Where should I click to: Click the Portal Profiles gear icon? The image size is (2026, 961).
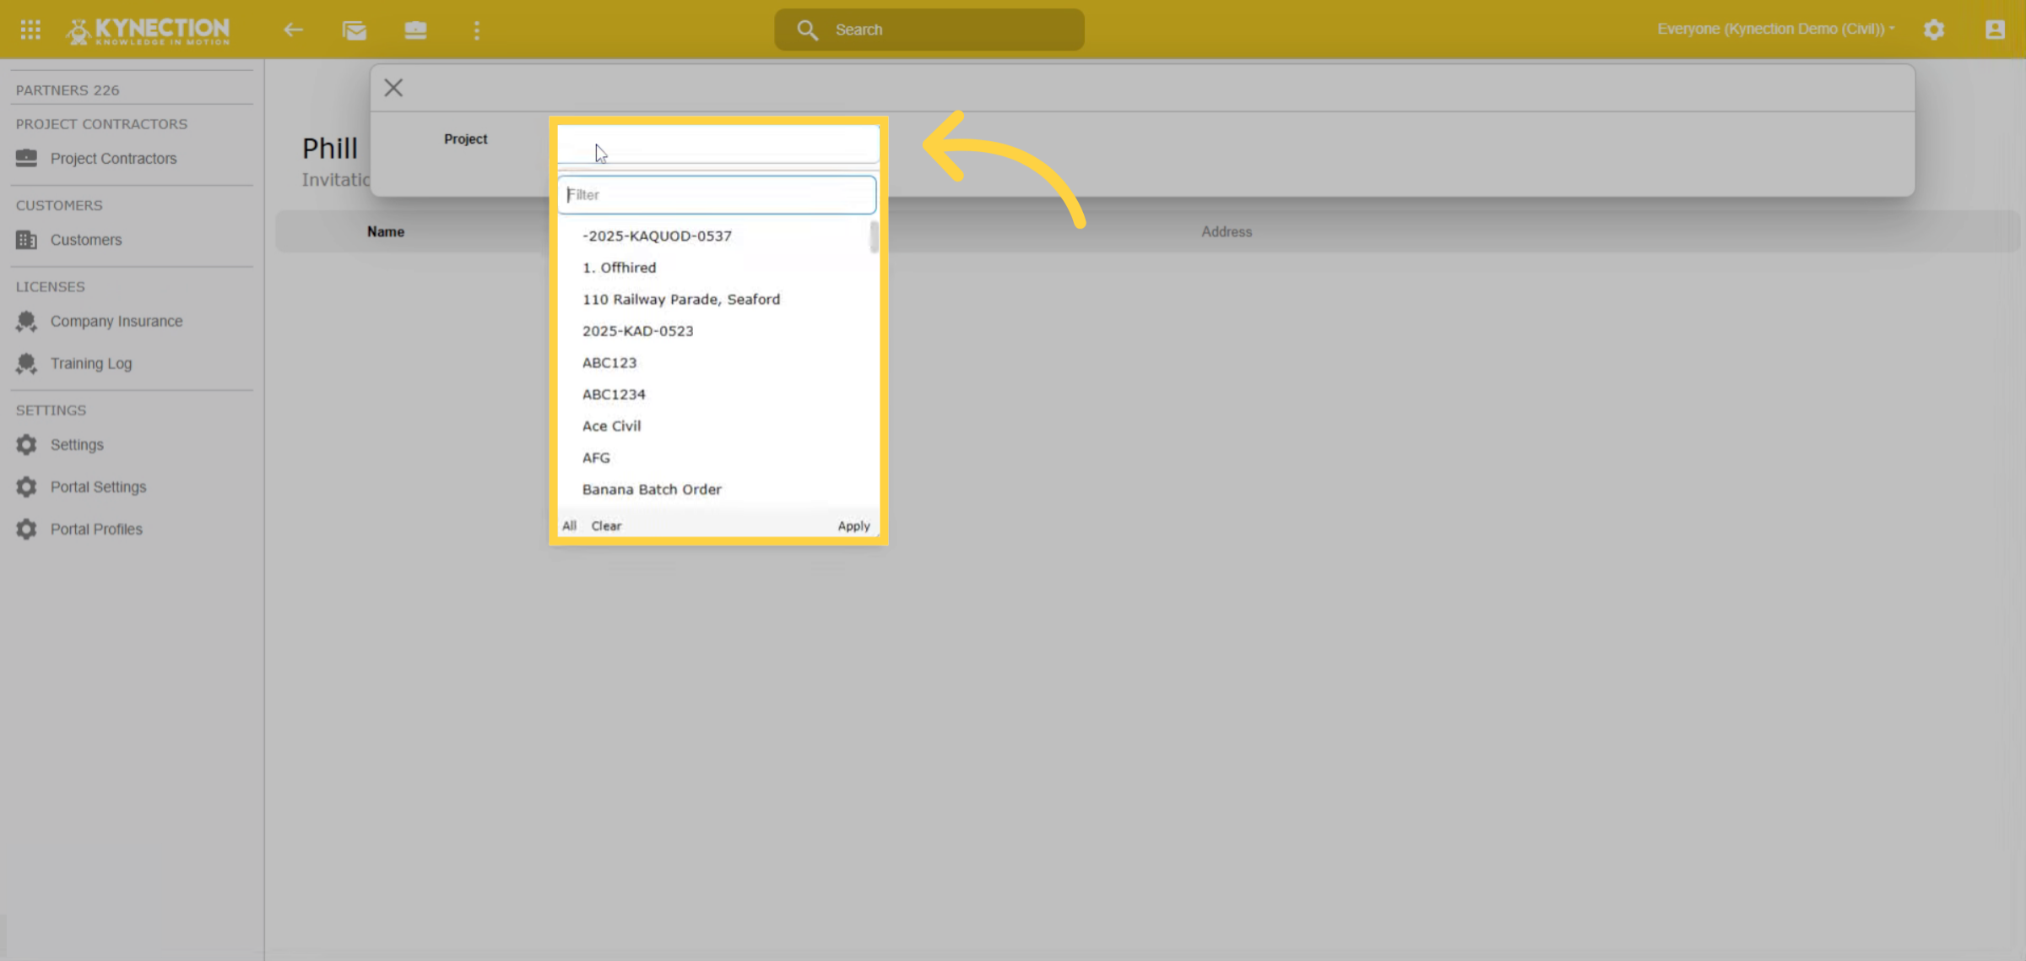[26, 529]
